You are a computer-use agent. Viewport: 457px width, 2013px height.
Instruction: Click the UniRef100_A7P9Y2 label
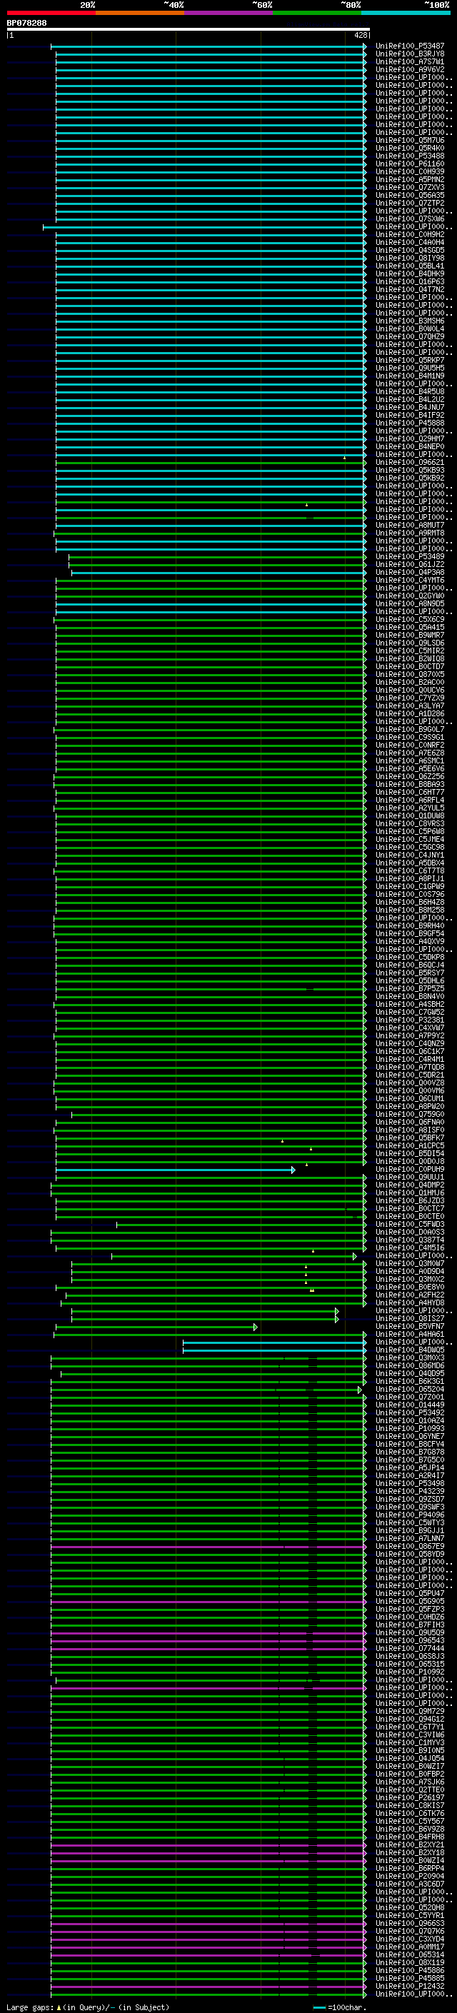coord(409,1036)
